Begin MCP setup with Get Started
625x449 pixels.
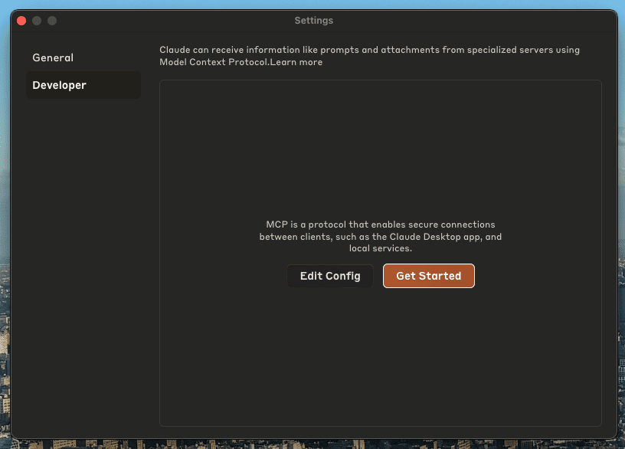point(428,275)
